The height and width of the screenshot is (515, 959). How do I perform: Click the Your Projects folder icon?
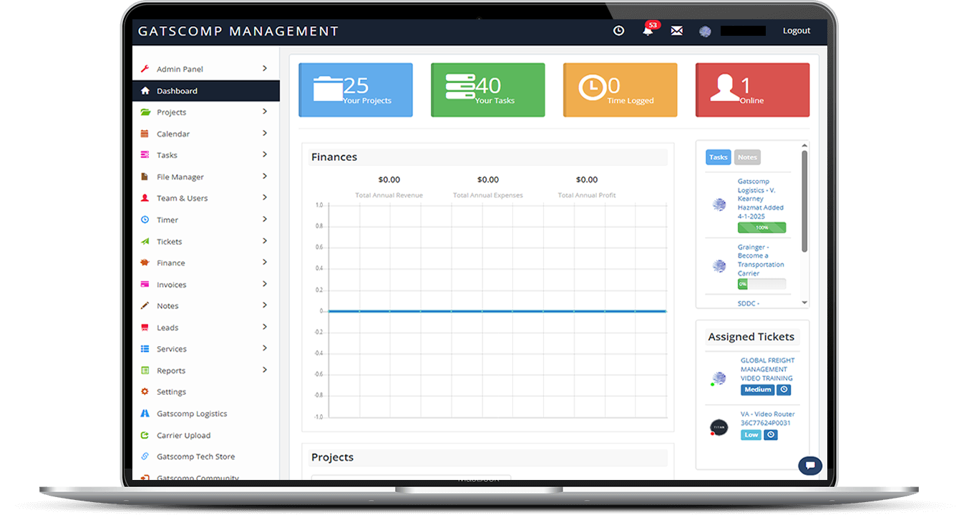[x=328, y=89]
